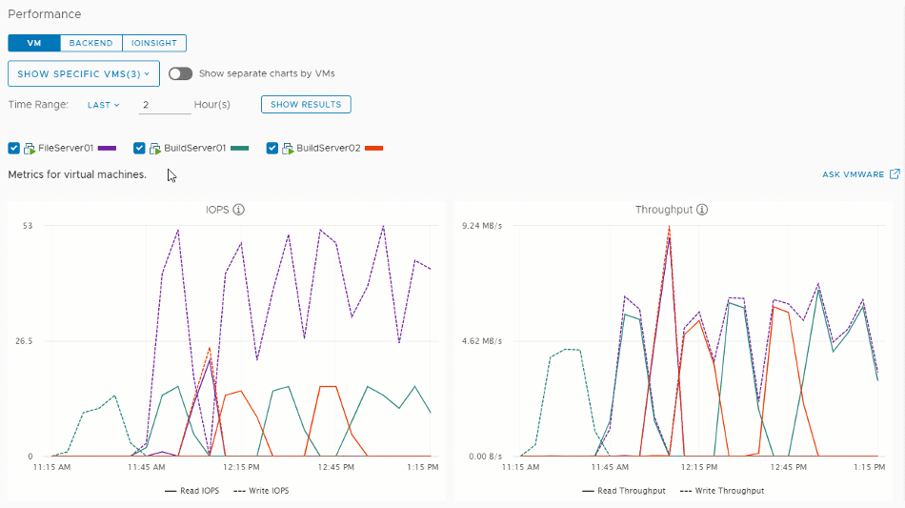Expand the Show Specific VMs dropdown
Viewport: 905px width, 508px height.
click(x=84, y=73)
